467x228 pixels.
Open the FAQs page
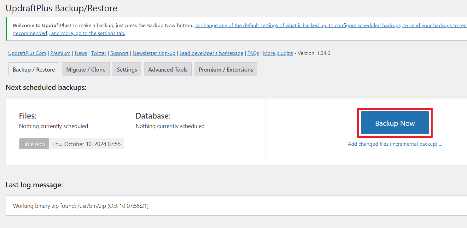click(x=253, y=53)
